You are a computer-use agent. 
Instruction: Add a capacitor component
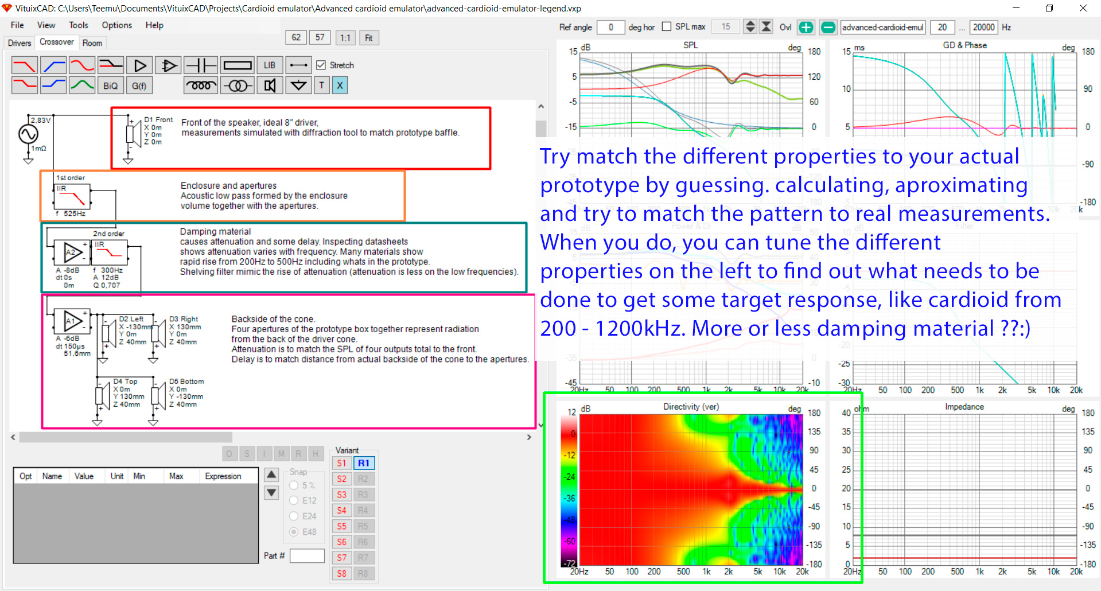201,65
